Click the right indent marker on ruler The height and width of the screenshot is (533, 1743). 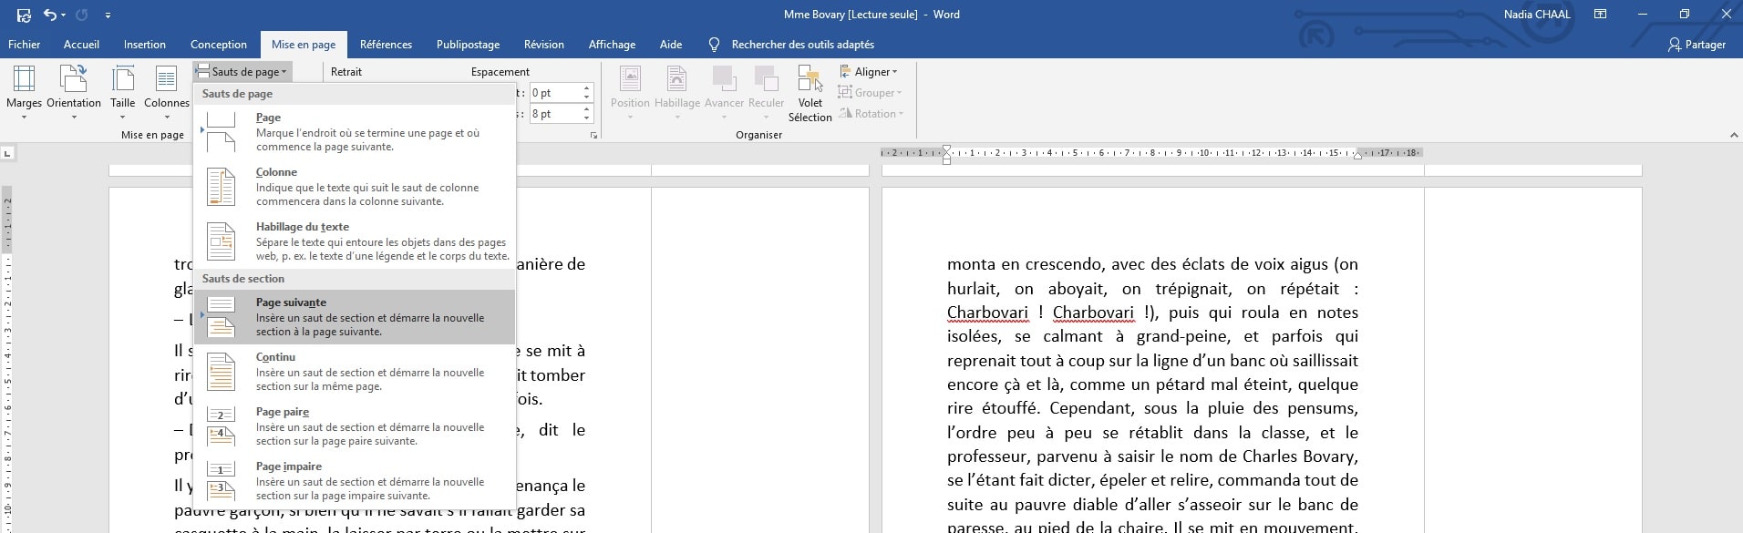tap(1357, 156)
